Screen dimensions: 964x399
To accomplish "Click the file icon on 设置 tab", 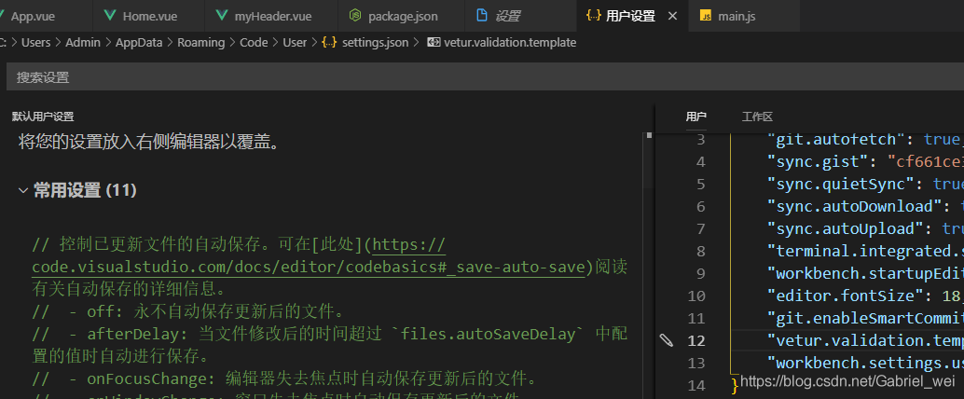I will (482, 16).
